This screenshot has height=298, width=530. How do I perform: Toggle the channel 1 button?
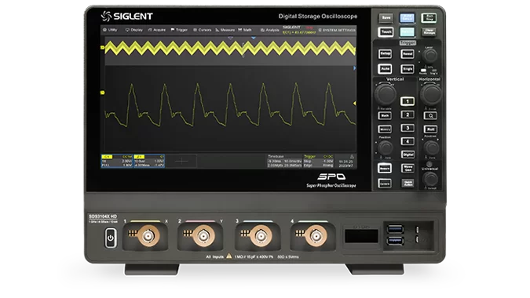point(408,101)
